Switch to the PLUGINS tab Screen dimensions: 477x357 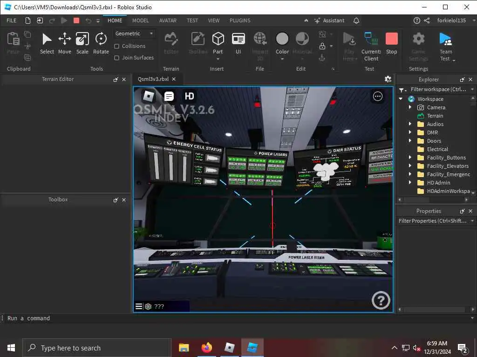click(240, 20)
